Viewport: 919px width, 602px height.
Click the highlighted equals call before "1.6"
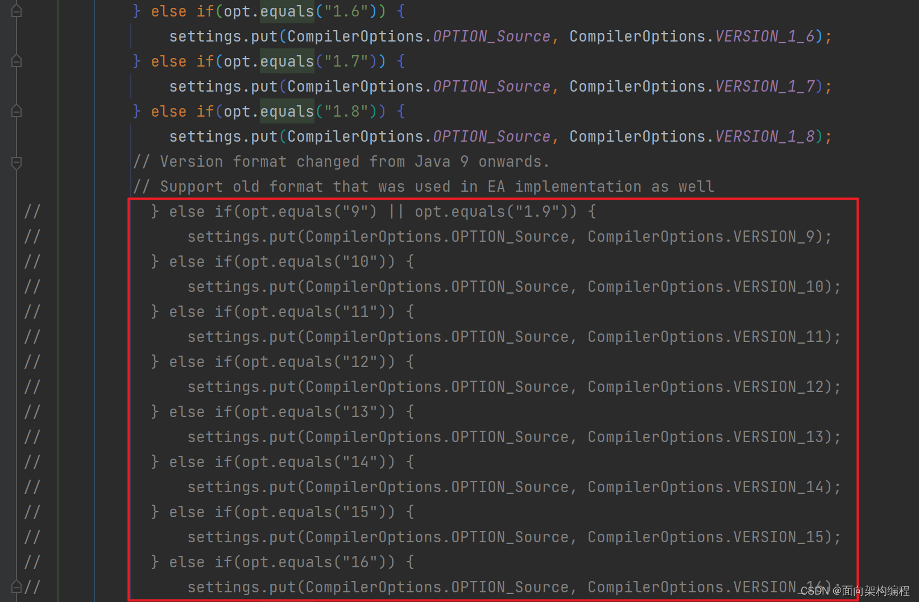tap(287, 11)
